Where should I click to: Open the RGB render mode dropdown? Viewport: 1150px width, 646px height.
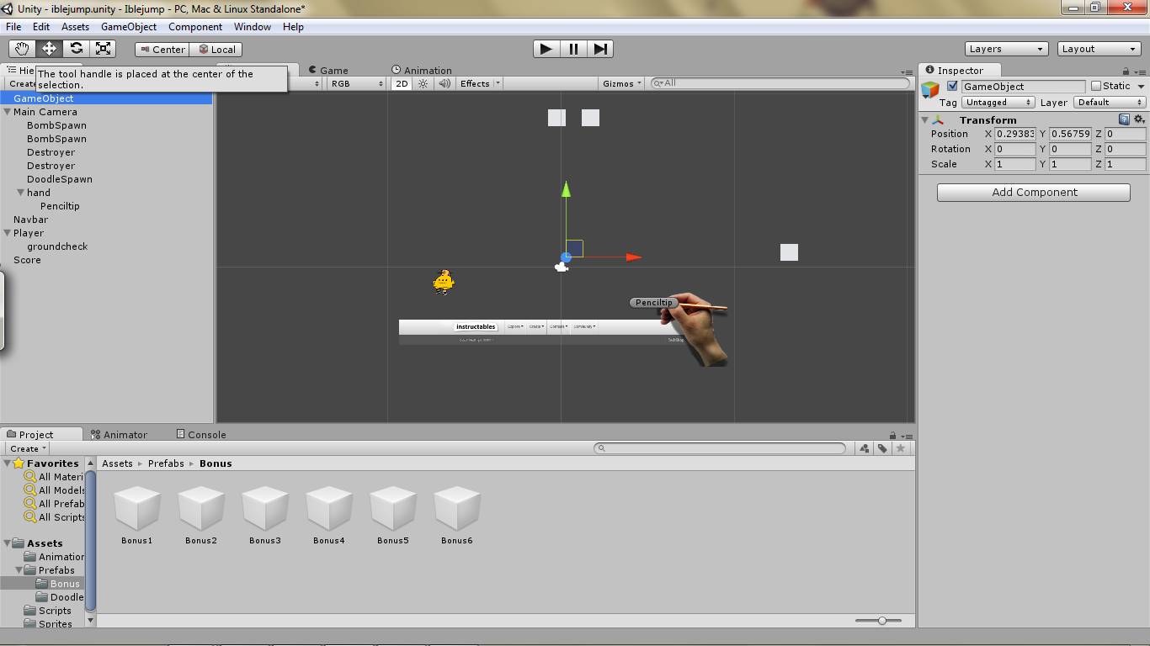coord(356,83)
